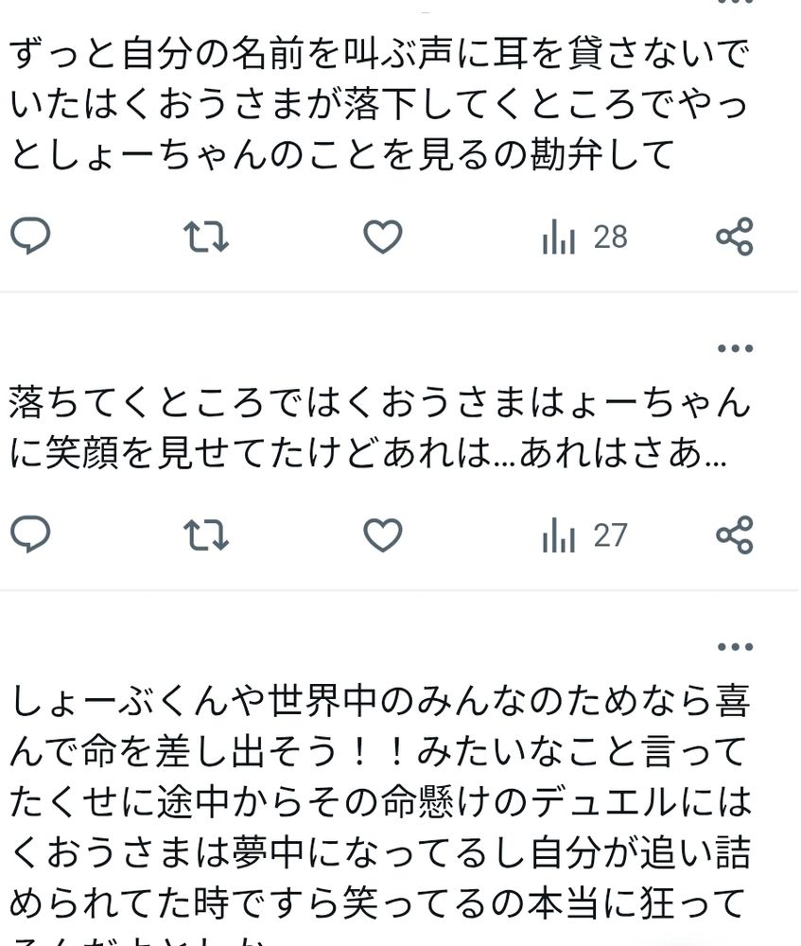Share the tweet with 28 views
This screenshot has width=801, height=946.
(735, 236)
